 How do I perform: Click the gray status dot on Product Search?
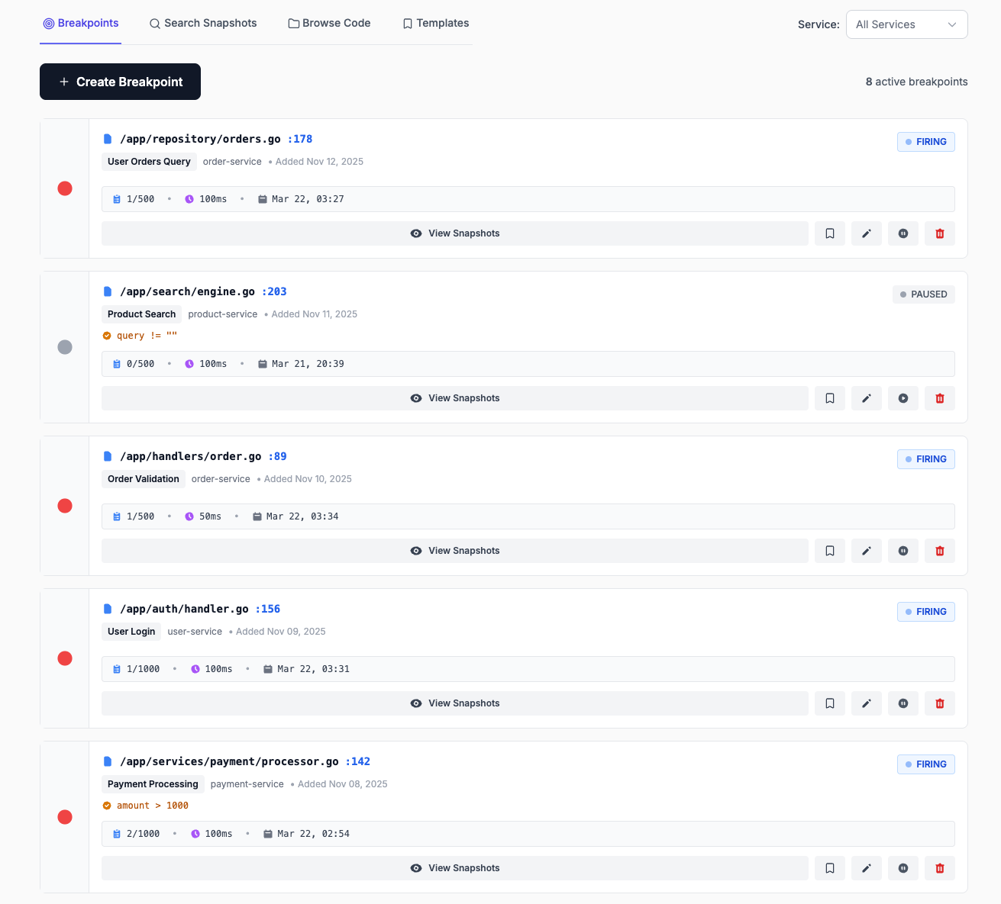pyautogui.click(x=65, y=347)
